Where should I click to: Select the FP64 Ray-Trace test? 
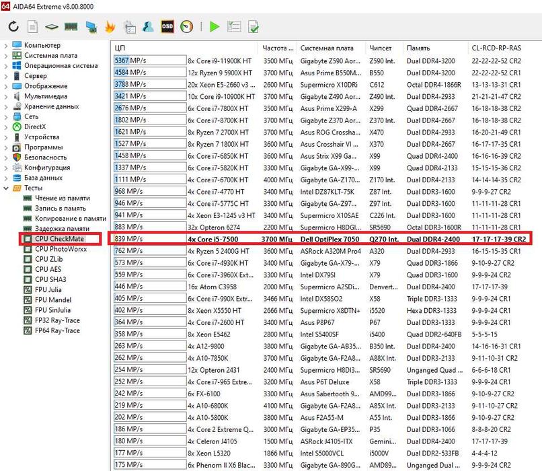57,330
